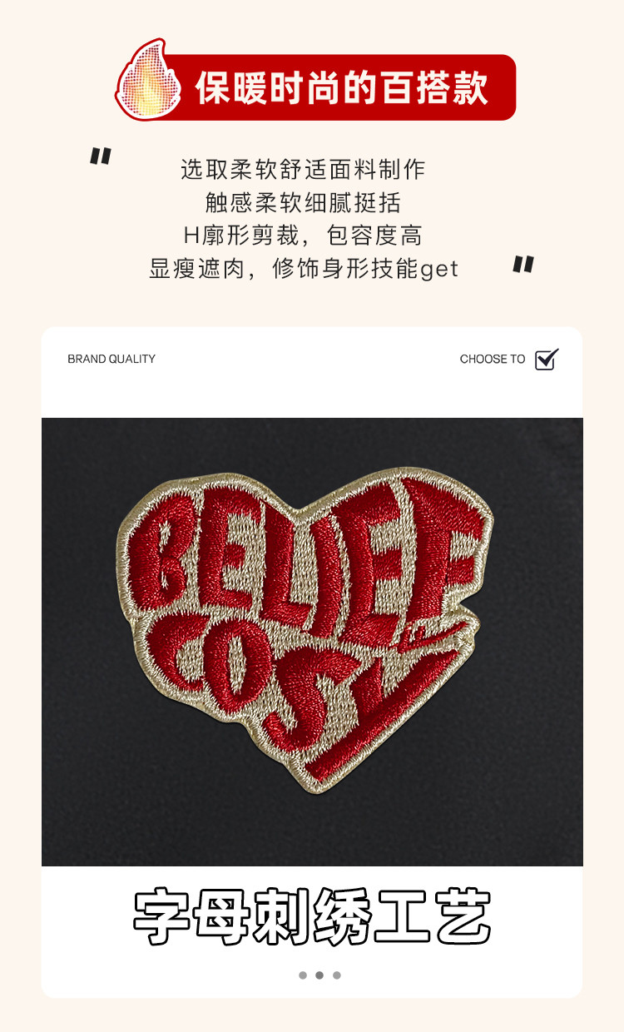Click the line H廓形剪裁，包容度高
The height and width of the screenshot is (1032, 624).
click(303, 236)
